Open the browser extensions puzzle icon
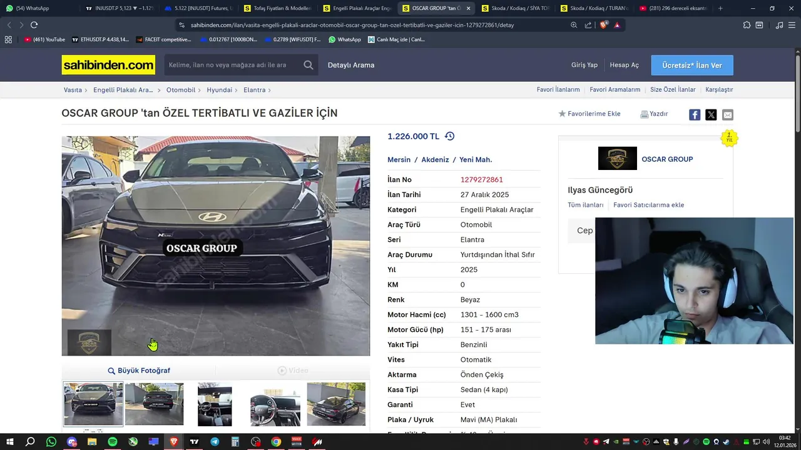The height and width of the screenshot is (450, 801). (x=747, y=25)
